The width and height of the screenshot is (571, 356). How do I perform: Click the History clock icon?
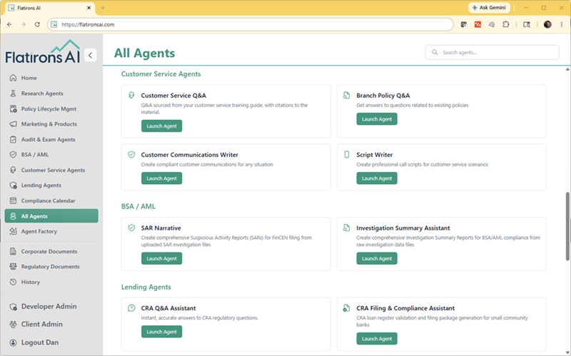13,282
